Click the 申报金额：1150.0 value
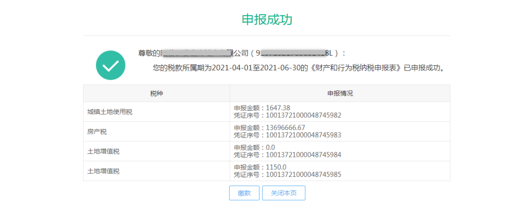518x221 pixels. (x=260, y=167)
